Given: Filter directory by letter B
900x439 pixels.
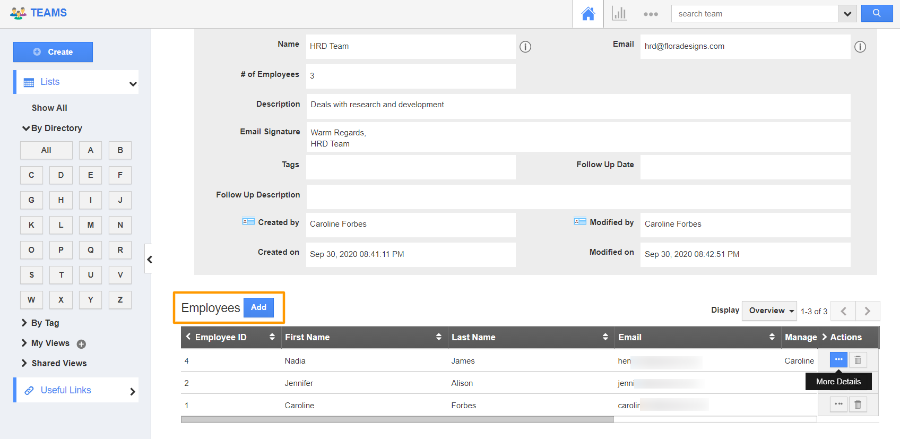Looking at the screenshot, I should pyautogui.click(x=120, y=150).
